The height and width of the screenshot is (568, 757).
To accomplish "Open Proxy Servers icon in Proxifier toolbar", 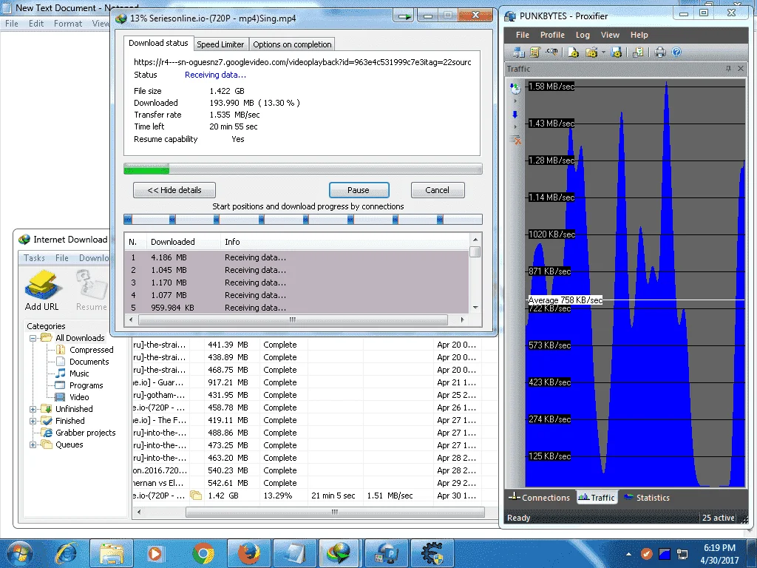I will 519,53.
